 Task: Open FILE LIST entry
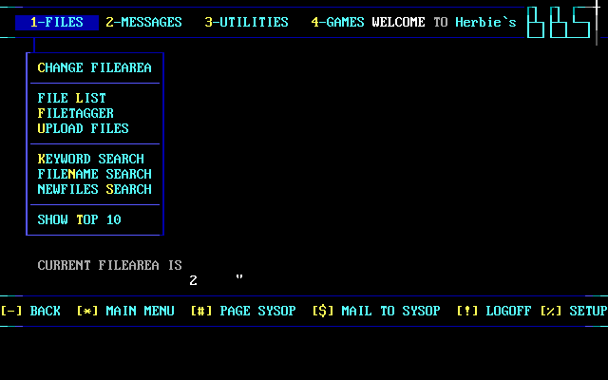72,98
